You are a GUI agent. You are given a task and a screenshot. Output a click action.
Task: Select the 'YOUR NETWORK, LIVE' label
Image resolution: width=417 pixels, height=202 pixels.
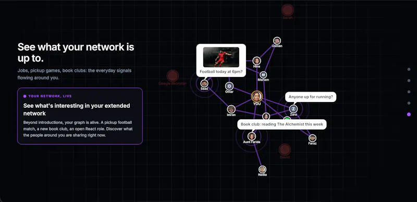pyautogui.click(x=50, y=96)
